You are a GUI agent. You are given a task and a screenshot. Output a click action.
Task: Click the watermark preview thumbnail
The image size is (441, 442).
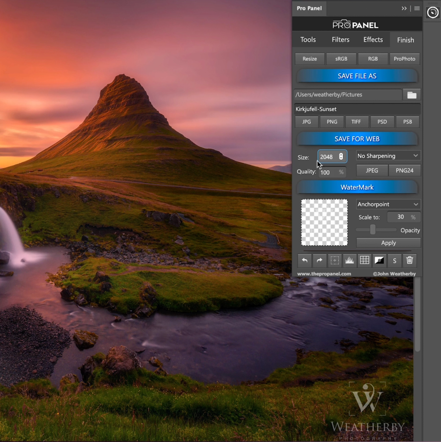(324, 222)
